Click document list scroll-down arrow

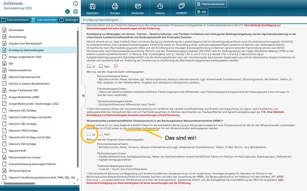[78, 180]
